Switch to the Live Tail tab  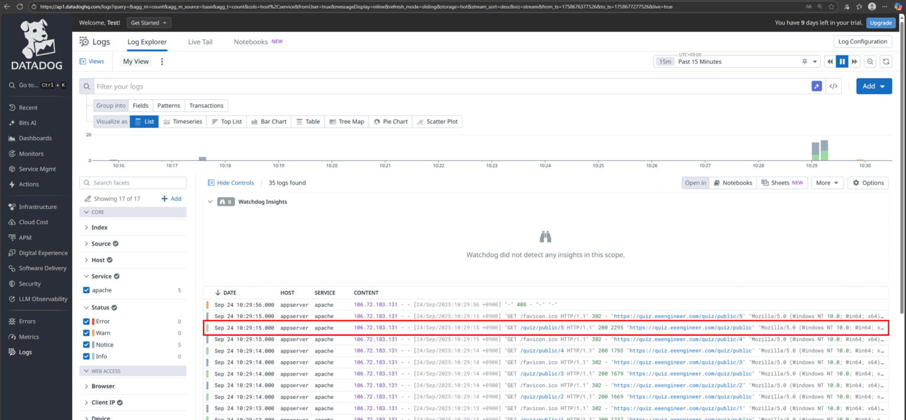point(199,42)
